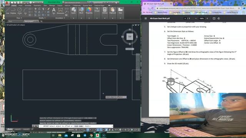Open the Parametric ribbon tab
The height and width of the screenshot is (138, 246).
pyautogui.click(x=37, y=5)
